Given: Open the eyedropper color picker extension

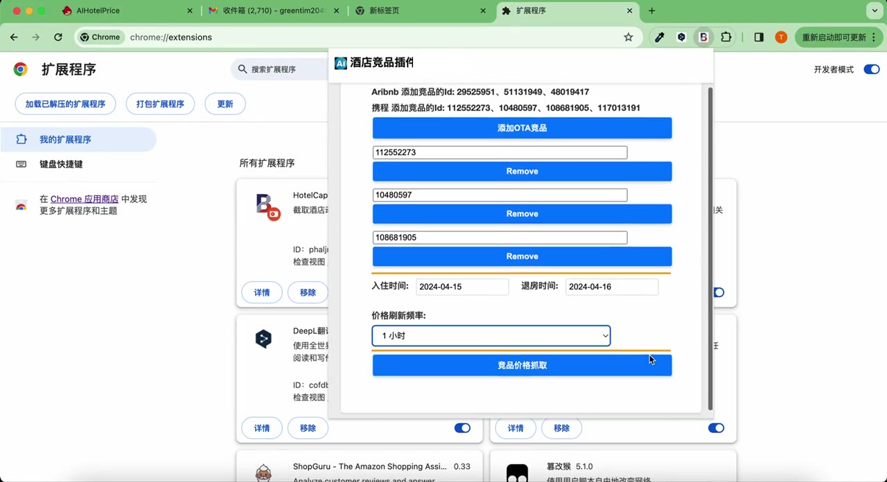Looking at the screenshot, I should tap(660, 37).
